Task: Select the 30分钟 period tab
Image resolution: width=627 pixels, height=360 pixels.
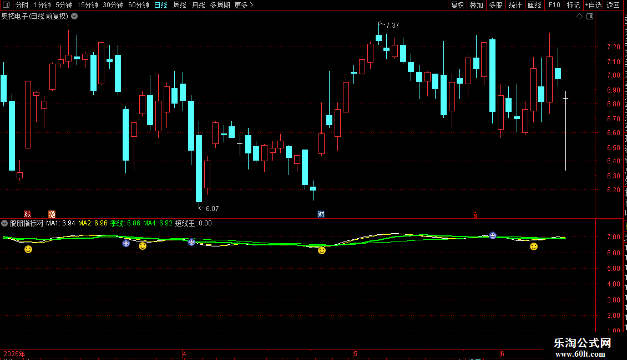Action: (113, 5)
